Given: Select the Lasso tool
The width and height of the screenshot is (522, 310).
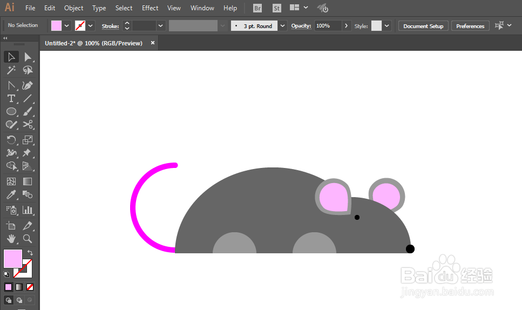Looking at the screenshot, I should pos(28,70).
